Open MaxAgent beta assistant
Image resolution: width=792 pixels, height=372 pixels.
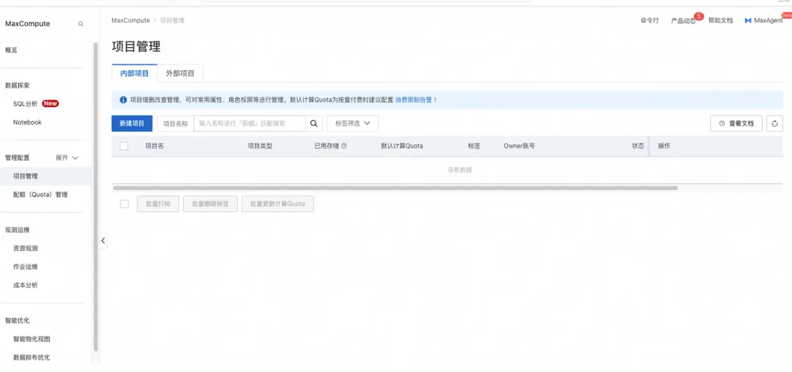[x=764, y=21]
